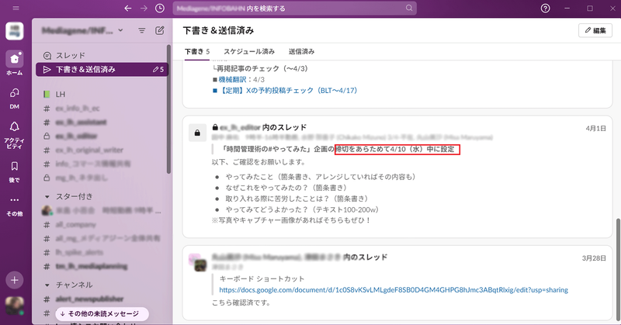Click the bullet 取り入れる際に苦労したことは？
This screenshot has height=325, width=621.
[x=297, y=199]
